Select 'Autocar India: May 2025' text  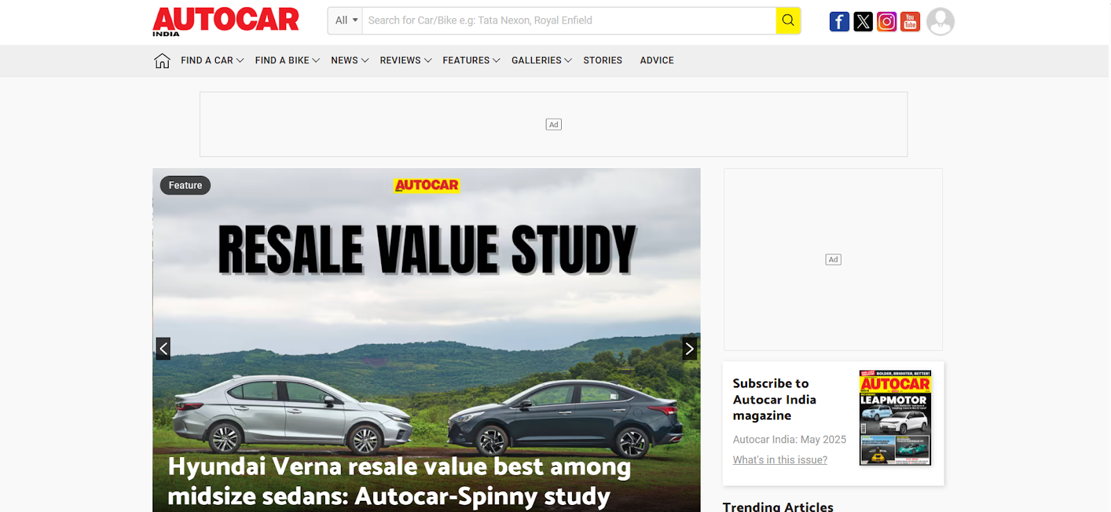point(790,440)
